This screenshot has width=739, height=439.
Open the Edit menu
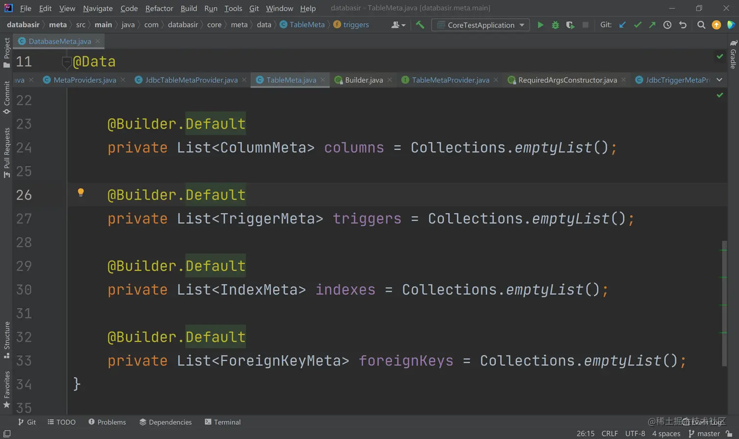coord(45,8)
